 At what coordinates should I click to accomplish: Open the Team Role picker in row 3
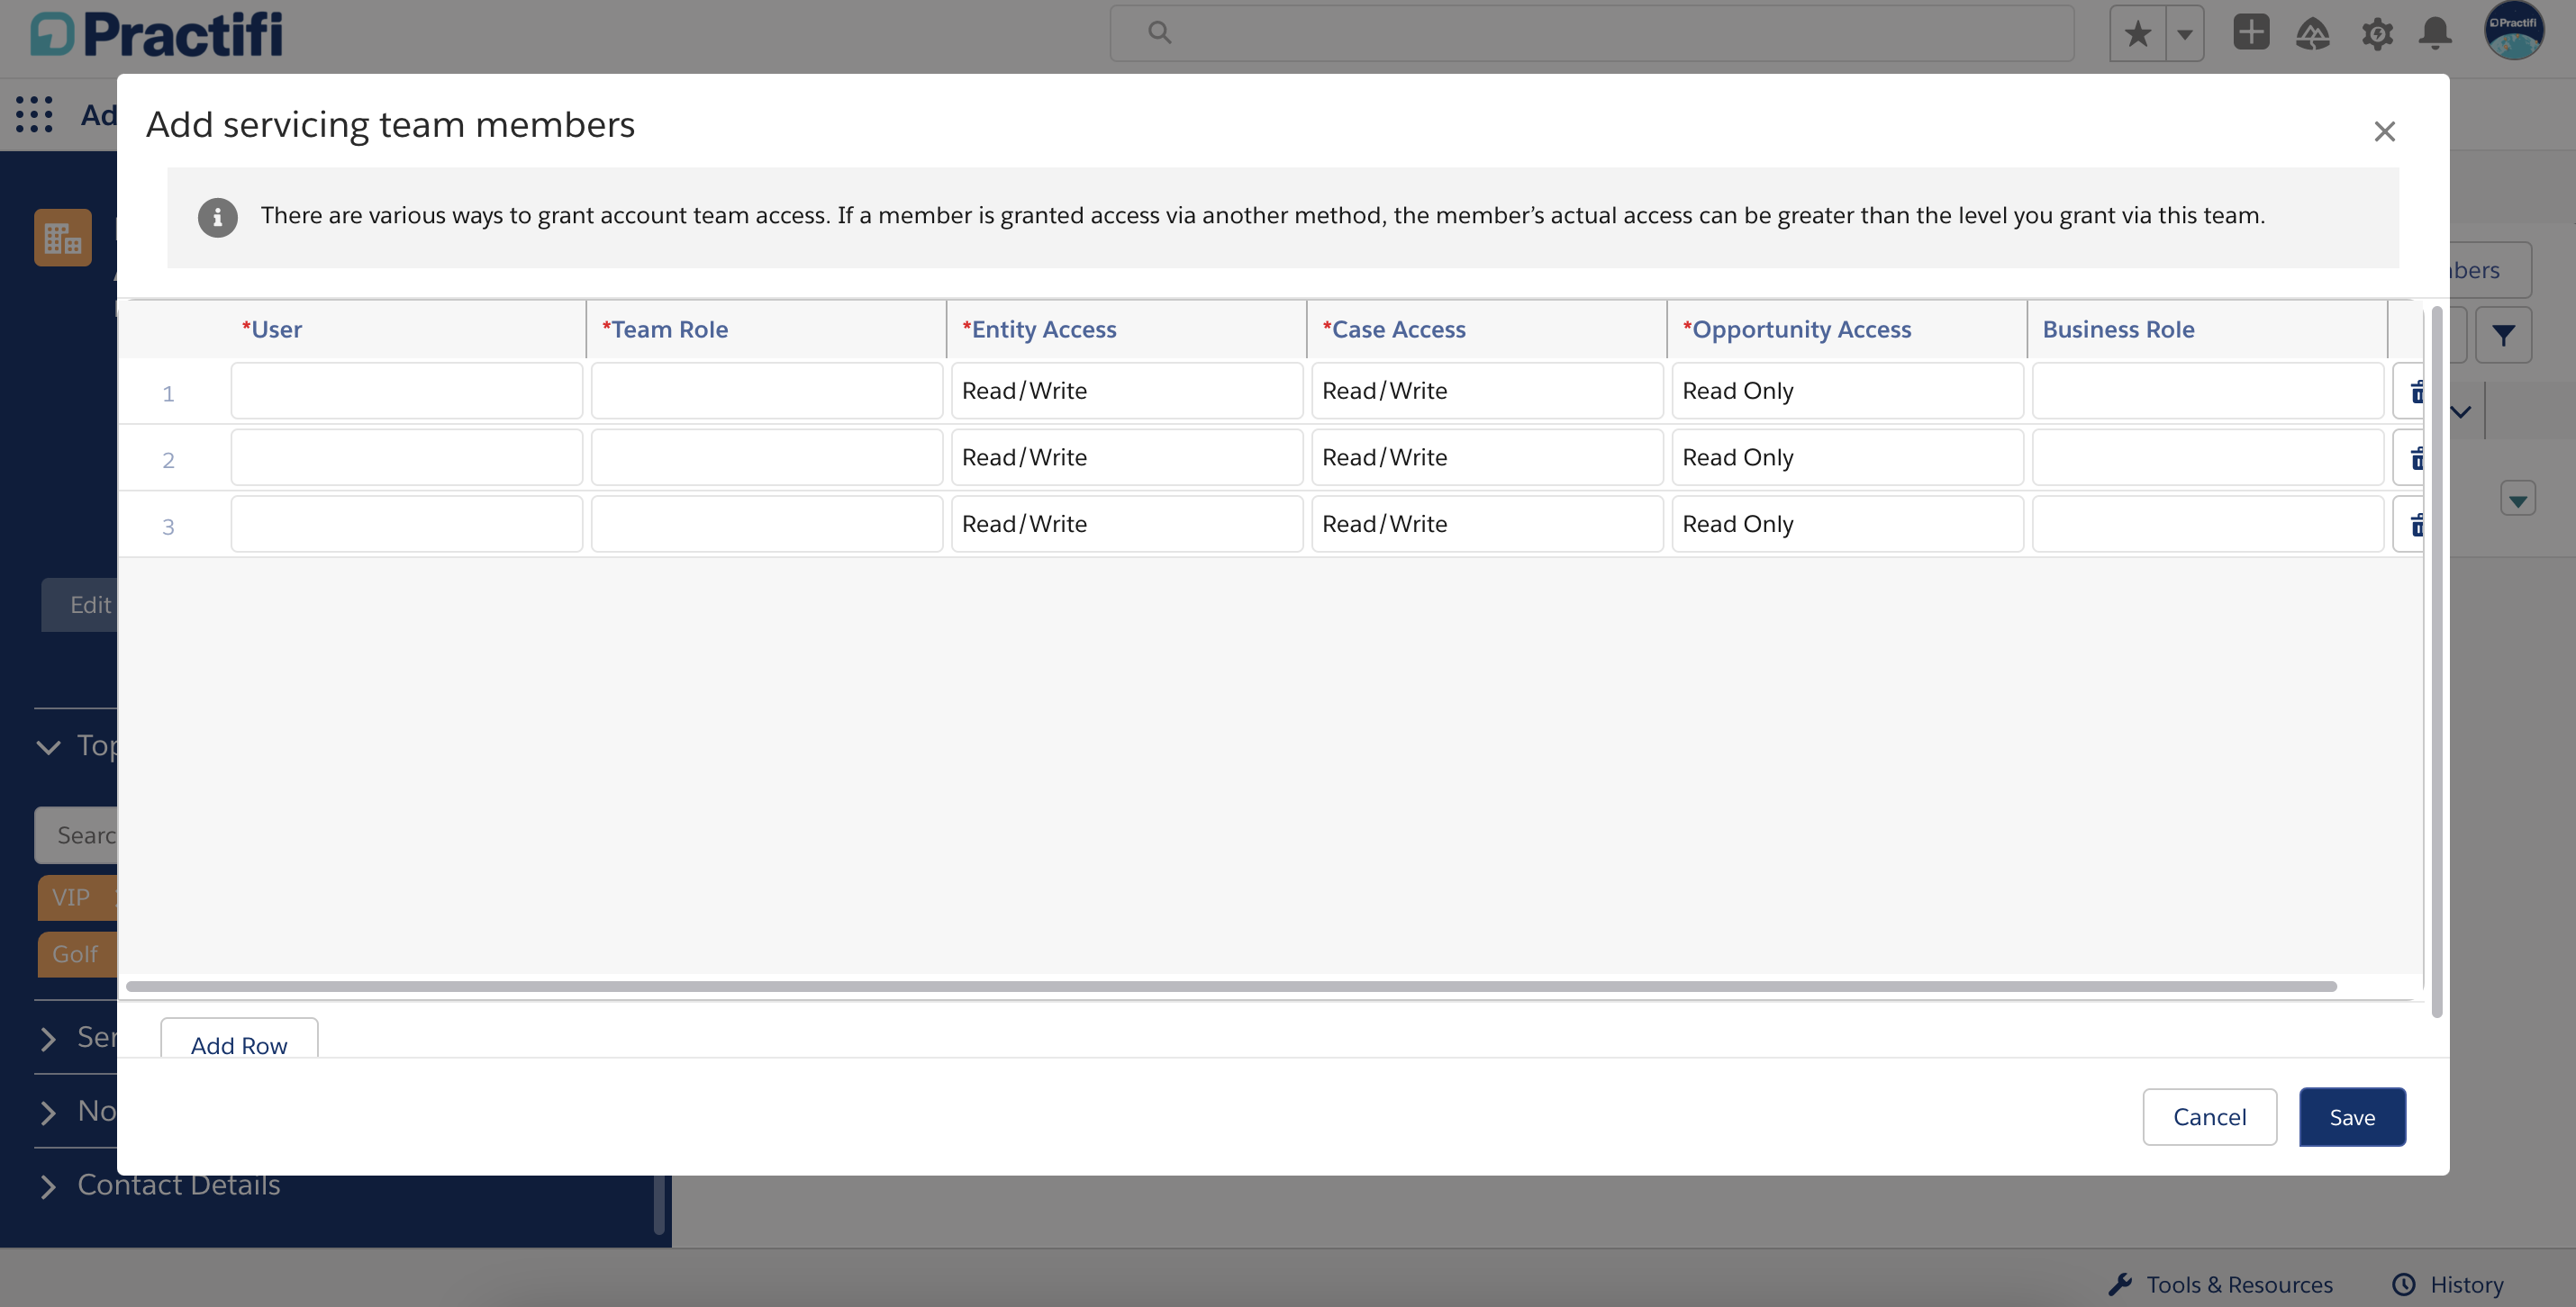click(x=767, y=524)
